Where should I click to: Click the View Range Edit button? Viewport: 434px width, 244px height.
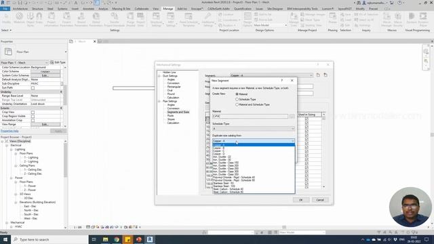[45, 125]
